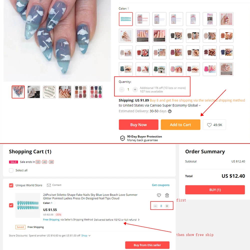Viewport: 250px width, 250px height.
Task: Move cart item to wishlist heart icon
Action: tap(159, 195)
